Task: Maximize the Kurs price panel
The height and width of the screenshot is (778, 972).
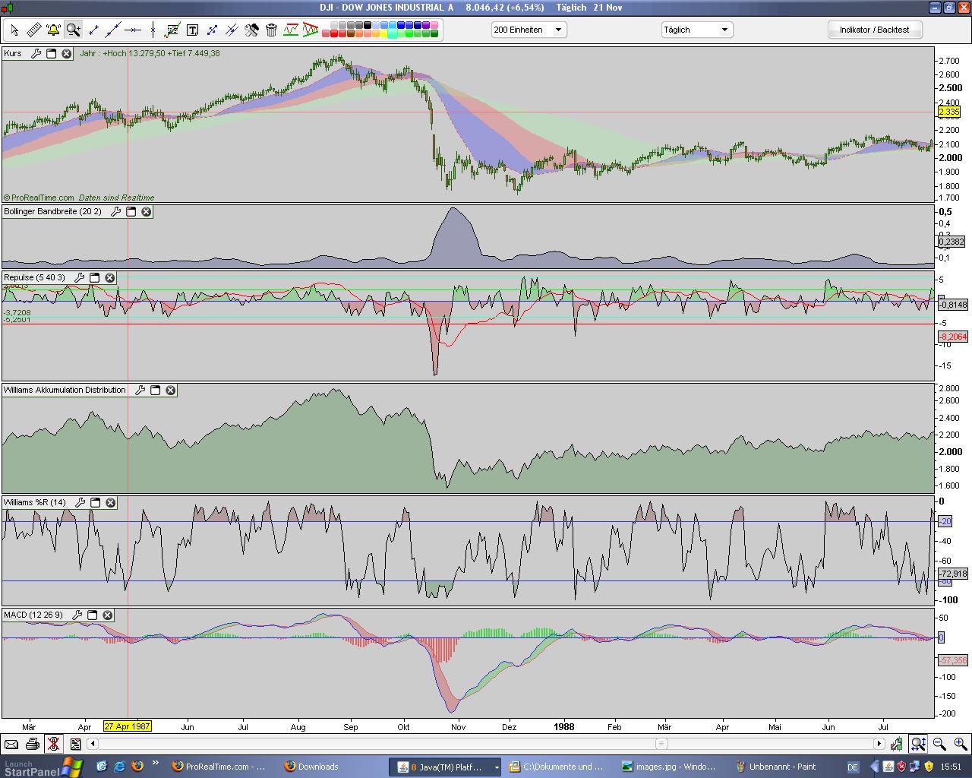Action: (52, 53)
